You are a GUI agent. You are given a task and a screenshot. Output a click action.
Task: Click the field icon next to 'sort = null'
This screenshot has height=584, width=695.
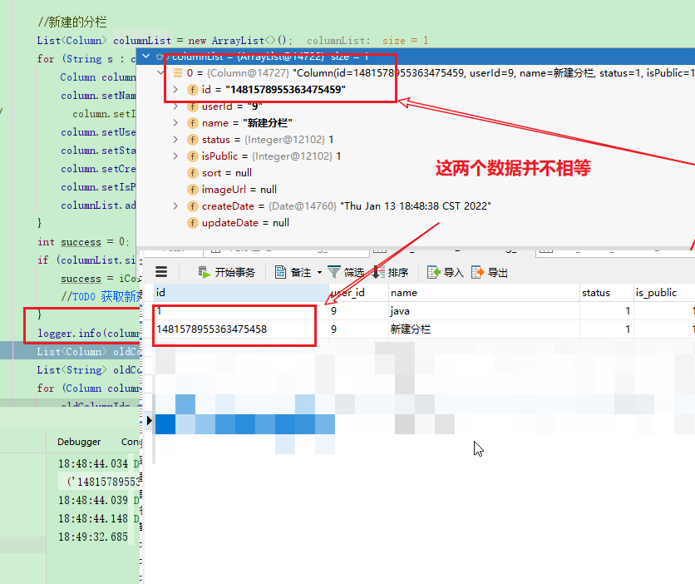coord(193,173)
